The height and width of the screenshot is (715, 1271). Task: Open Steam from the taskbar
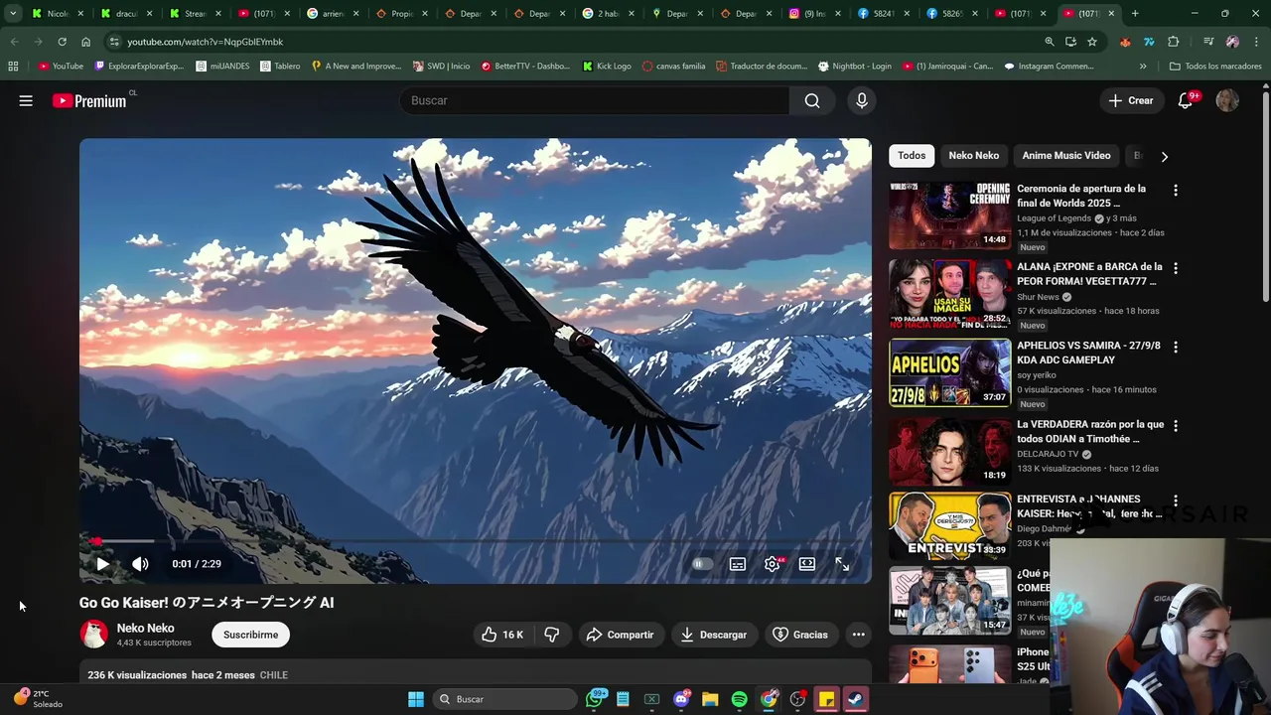(855, 699)
